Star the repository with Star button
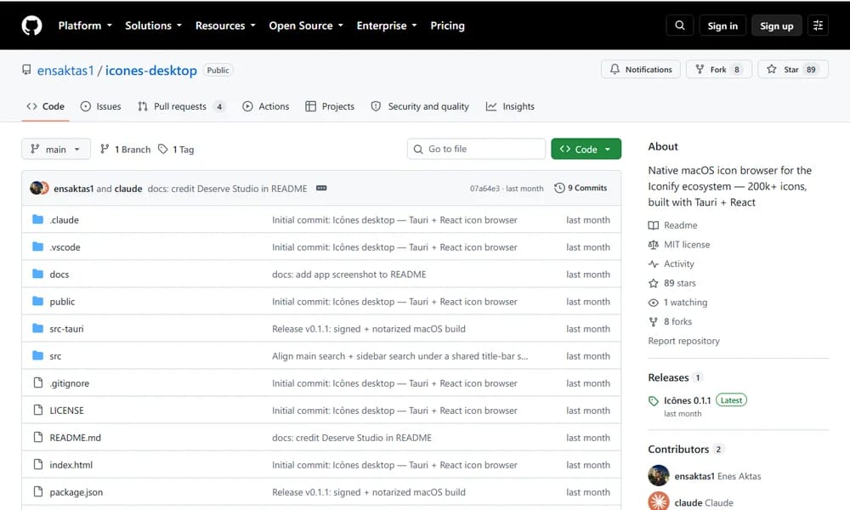This screenshot has height=510, width=850. point(793,70)
